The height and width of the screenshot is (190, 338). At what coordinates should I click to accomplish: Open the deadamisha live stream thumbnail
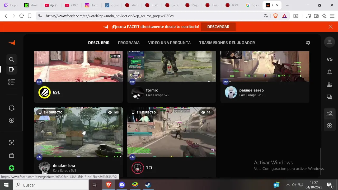click(x=78, y=132)
